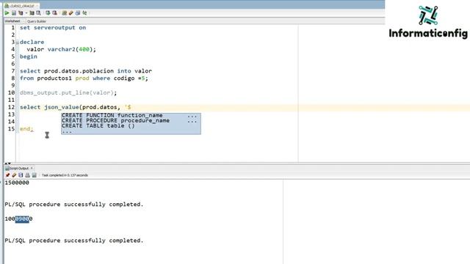Click first 'PL/SQL procedure successfully completed.' message
The width and height of the screenshot is (470, 264).
click(x=74, y=205)
